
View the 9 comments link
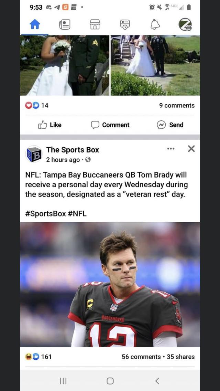tap(177, 105)
